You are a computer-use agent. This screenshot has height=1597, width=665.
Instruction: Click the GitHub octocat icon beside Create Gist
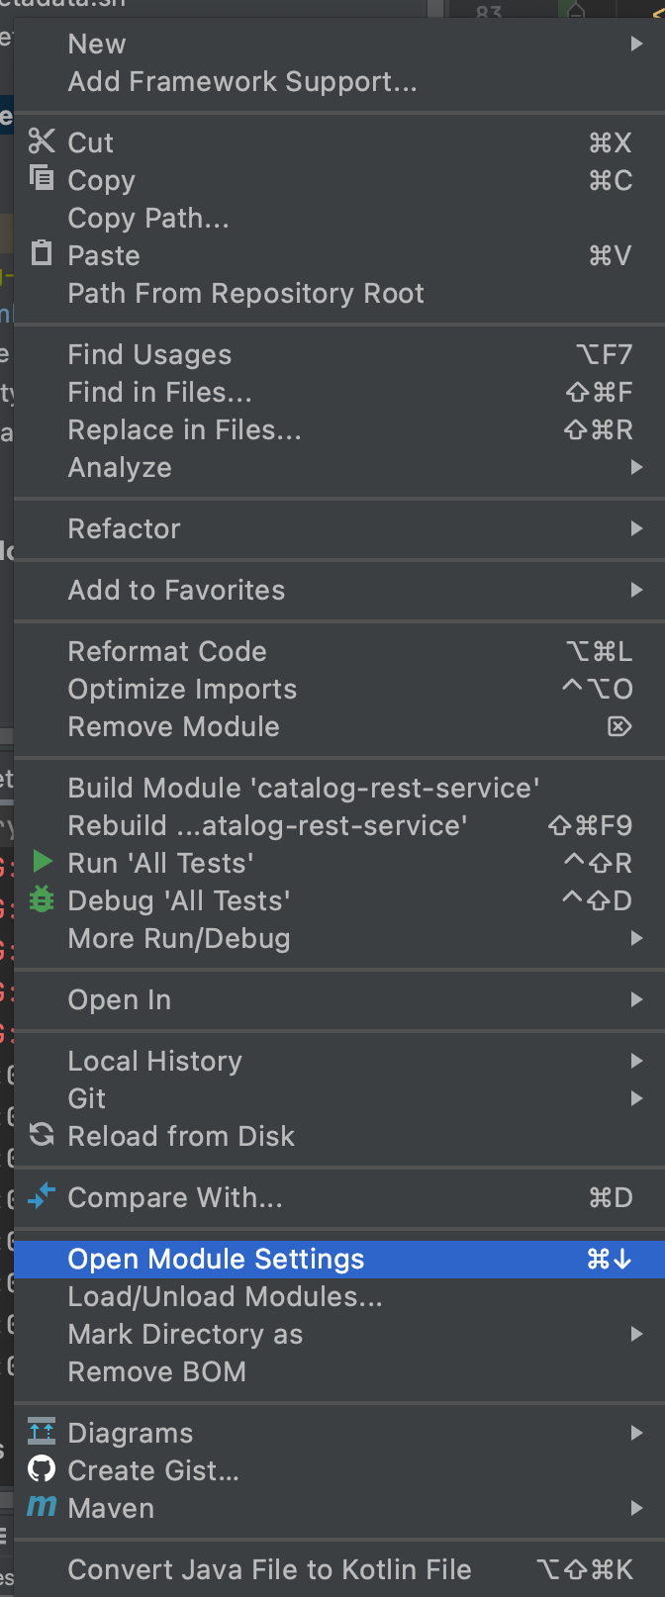coord(41,1470)
